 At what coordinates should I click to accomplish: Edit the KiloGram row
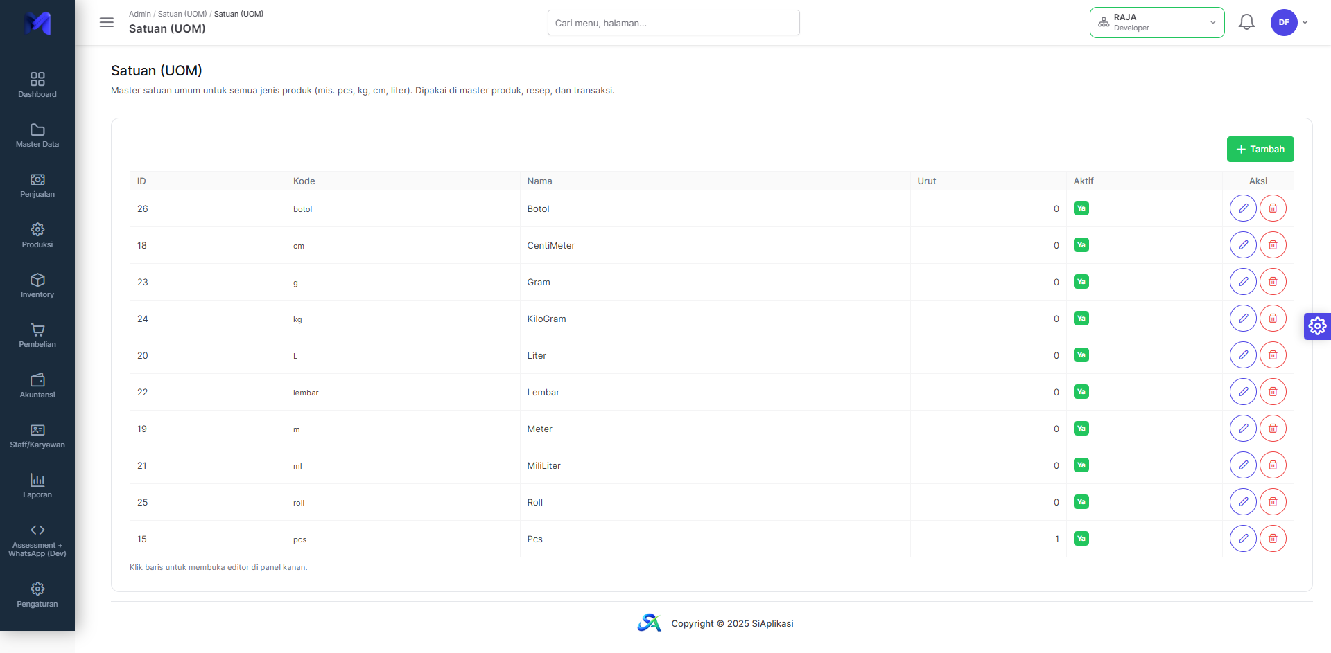(x=1243, y=319)
